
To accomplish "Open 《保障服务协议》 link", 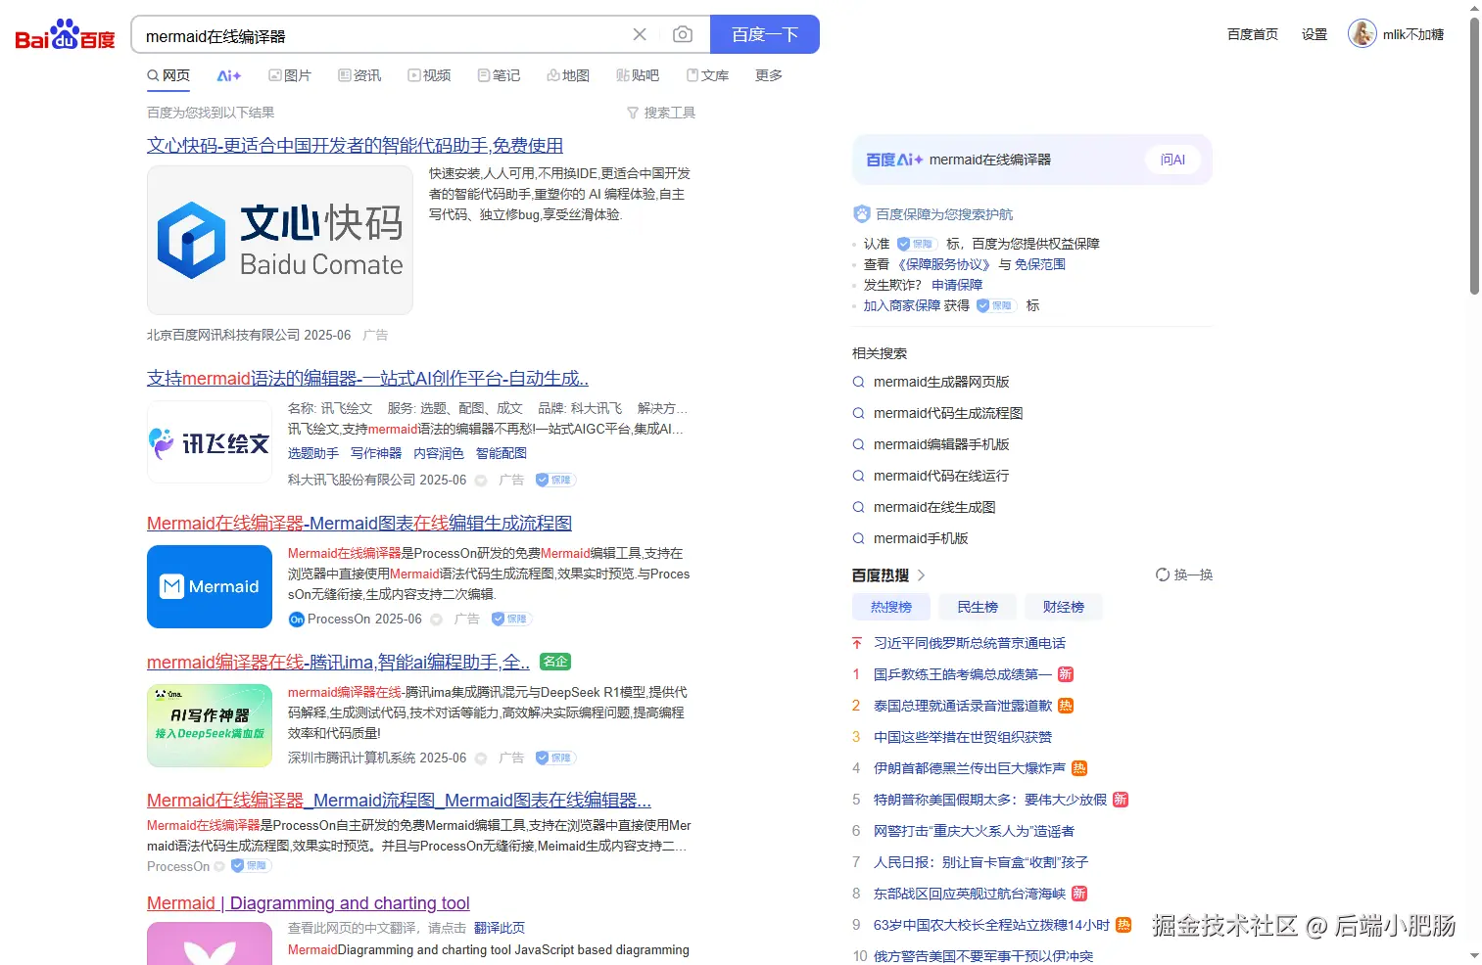I will [945, 264].
